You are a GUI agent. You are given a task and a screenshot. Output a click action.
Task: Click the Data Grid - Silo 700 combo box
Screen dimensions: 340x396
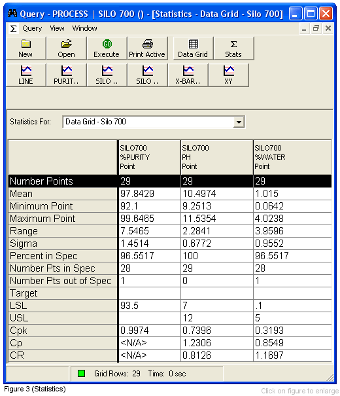tap(154, 122)
